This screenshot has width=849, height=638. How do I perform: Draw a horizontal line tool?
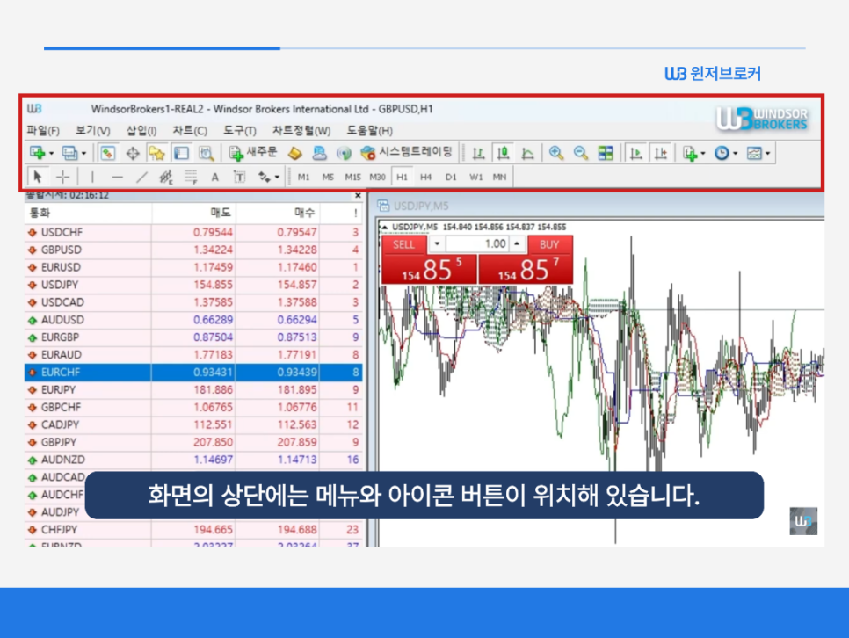click(118, 177)
